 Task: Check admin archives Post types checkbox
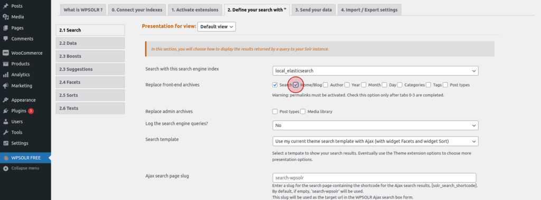pos(275,112)
